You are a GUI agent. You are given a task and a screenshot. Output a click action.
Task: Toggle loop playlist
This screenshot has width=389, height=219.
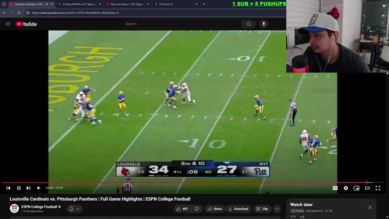click(293, 217)
